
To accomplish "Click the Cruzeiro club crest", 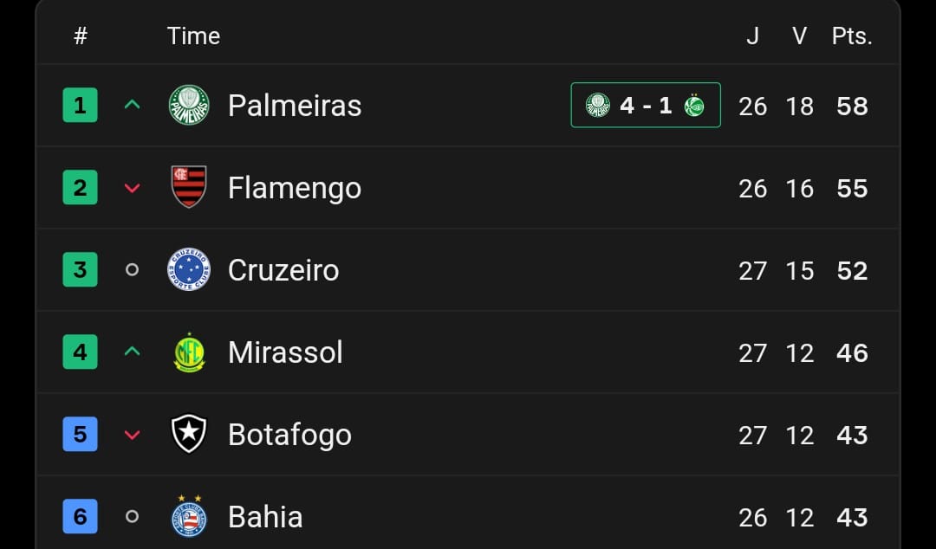I will click(189, 270).
